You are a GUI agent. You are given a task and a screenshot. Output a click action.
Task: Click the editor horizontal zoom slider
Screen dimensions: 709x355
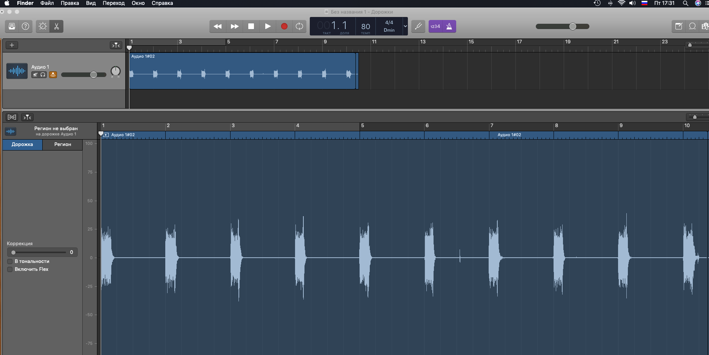pyautogui.click(x=697, y=117)
